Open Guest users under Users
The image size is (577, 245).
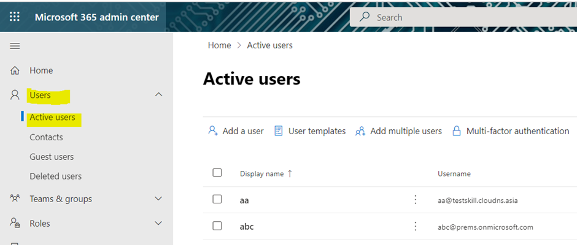click(52, 157)
